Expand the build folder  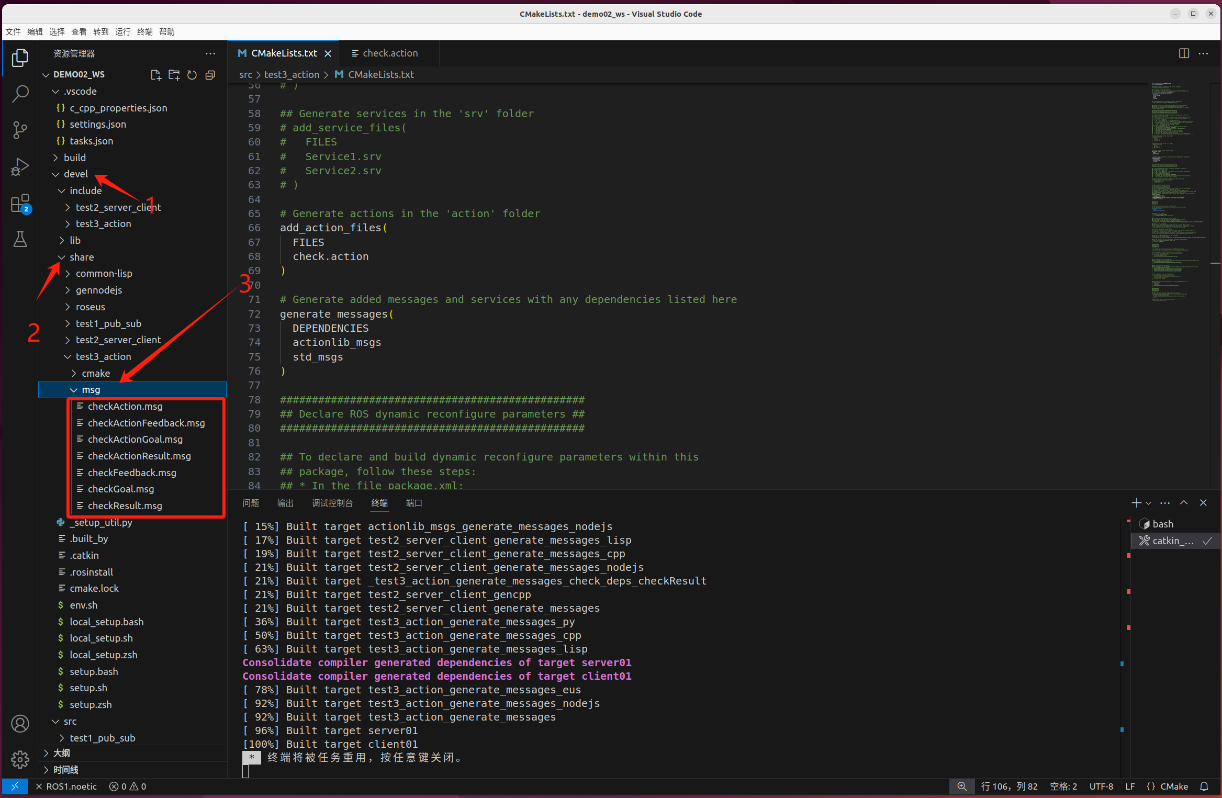75,158
